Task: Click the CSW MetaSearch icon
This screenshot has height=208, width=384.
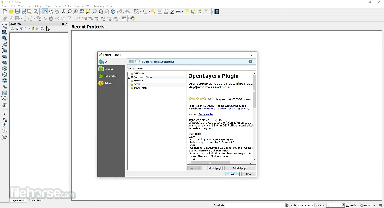Action: (124, 18)
